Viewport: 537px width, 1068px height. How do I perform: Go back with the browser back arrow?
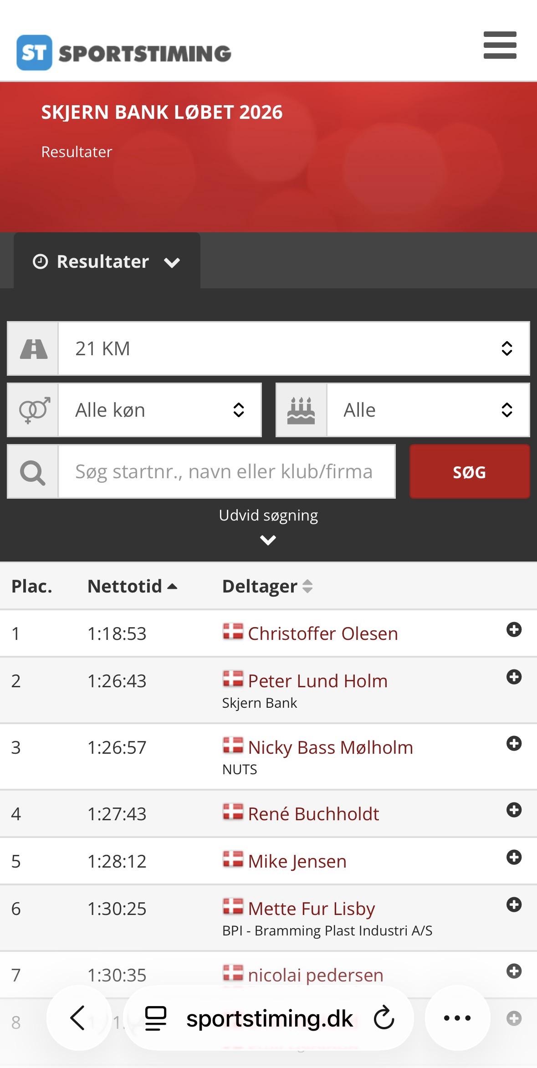78,1018
